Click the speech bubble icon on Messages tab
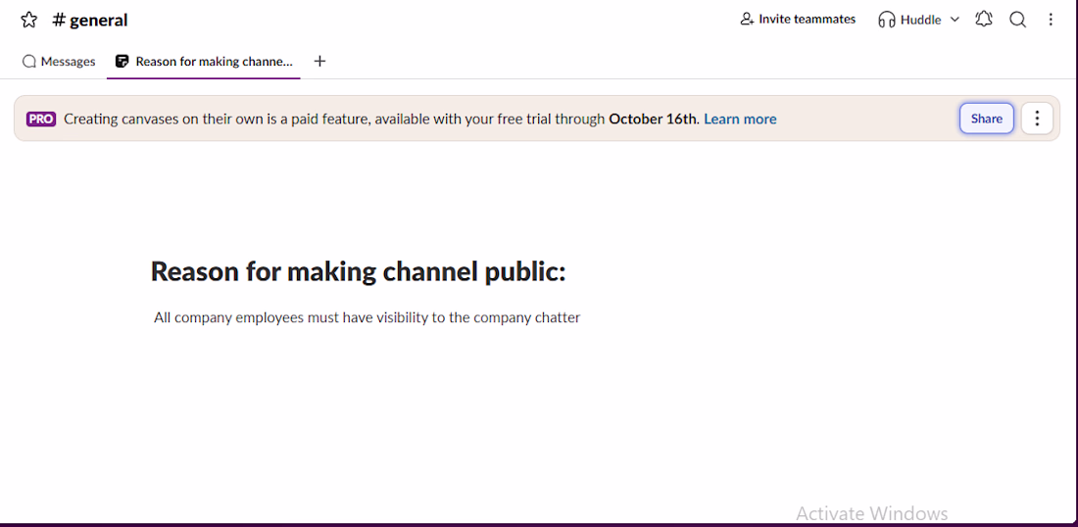Image resolution: width=1078 pixels, height=527 pixels. coord(28,61)
